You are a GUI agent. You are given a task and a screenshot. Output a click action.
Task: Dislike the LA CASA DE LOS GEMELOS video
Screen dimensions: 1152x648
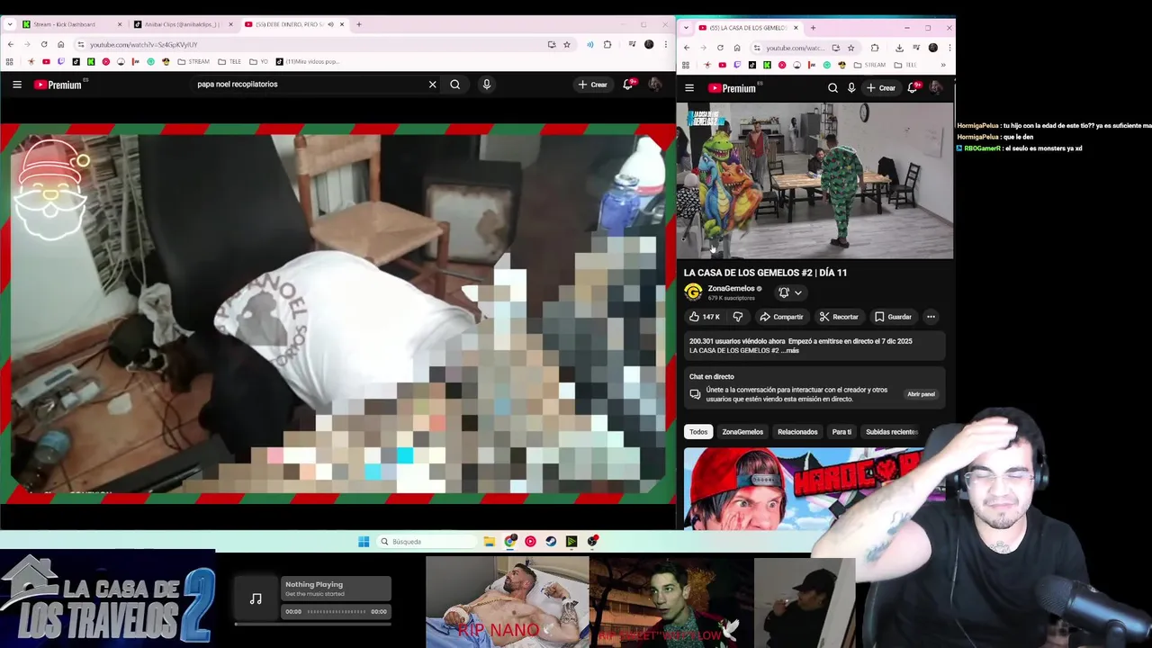pos(738,317)
